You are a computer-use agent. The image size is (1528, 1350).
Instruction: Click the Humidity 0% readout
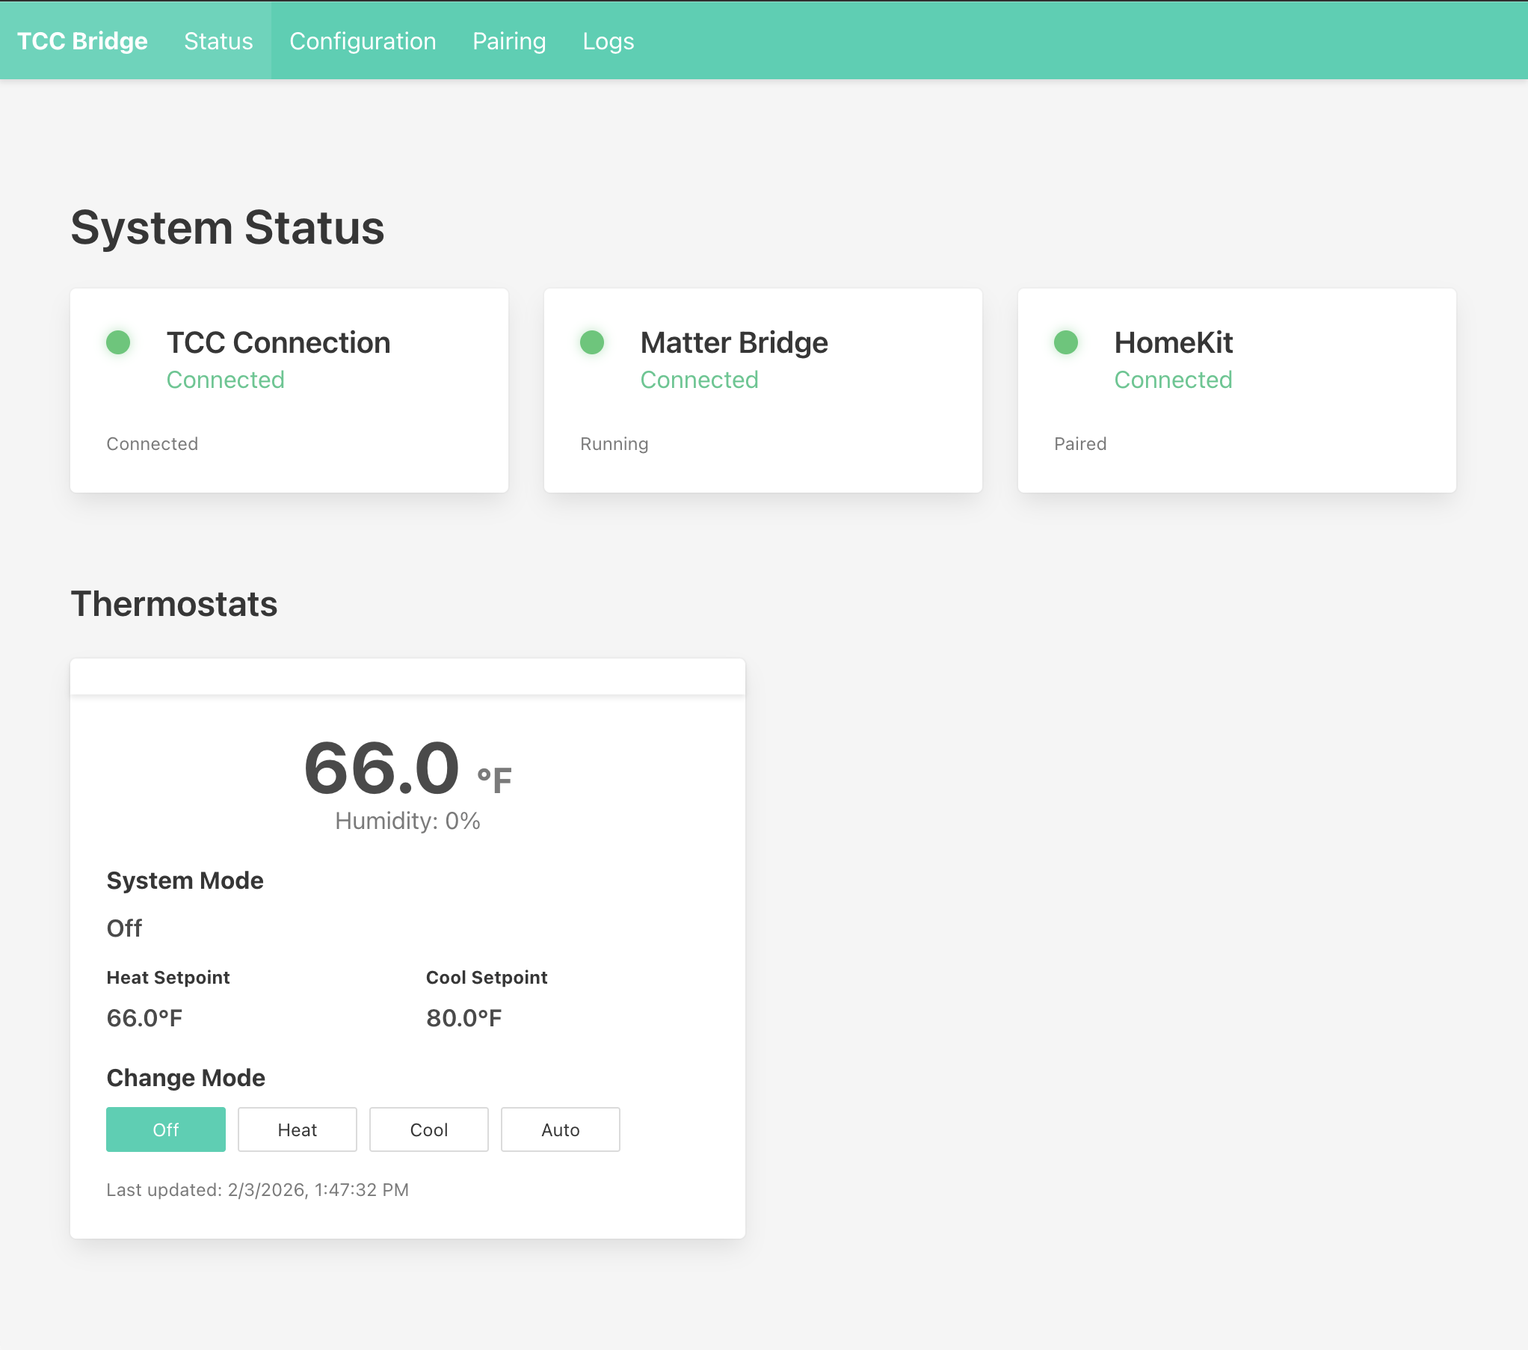[x=407, y=820]
